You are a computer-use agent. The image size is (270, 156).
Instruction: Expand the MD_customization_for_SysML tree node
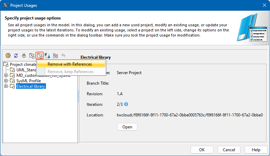[6, 75]
